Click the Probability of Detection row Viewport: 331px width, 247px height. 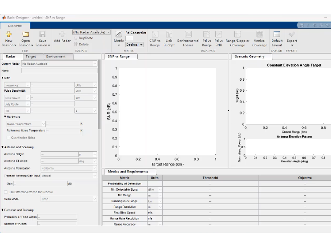pyautogui.click(x=217, y=184)
